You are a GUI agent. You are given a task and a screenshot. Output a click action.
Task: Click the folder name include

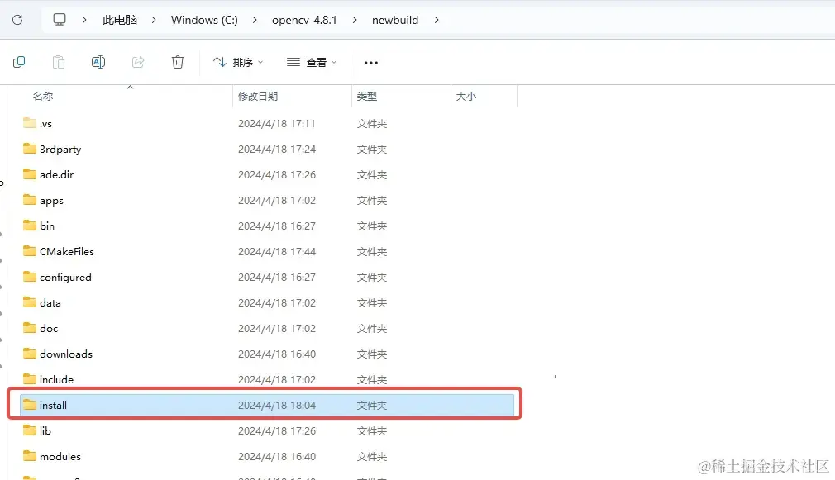[56, 379]
